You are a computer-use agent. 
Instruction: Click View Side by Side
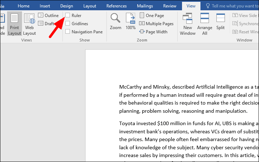click(245, 15)
